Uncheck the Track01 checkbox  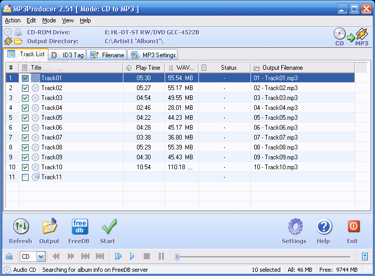[x=25, y=78]
